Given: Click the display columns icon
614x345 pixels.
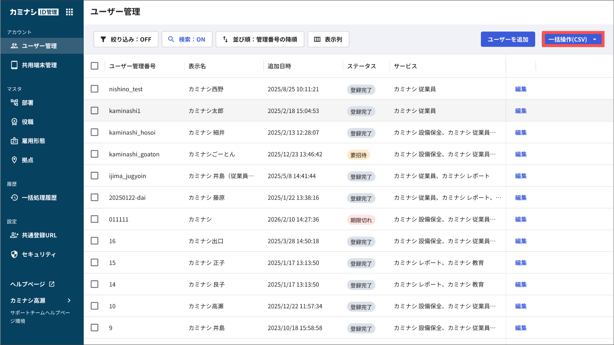Looking at the screenshot, I should pos(317,39).
